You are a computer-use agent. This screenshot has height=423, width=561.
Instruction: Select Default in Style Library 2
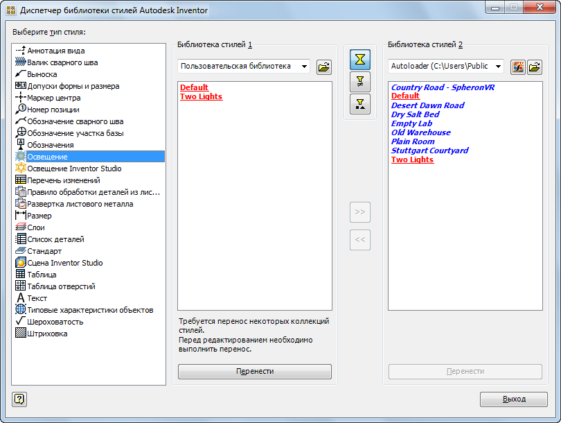(405, 96)
